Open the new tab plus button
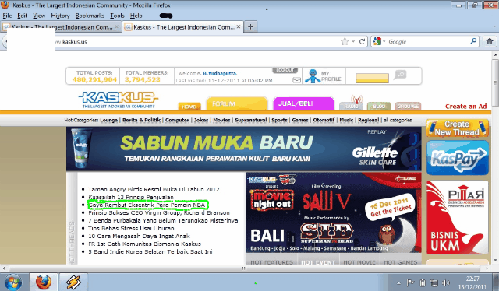 [250, 27]
